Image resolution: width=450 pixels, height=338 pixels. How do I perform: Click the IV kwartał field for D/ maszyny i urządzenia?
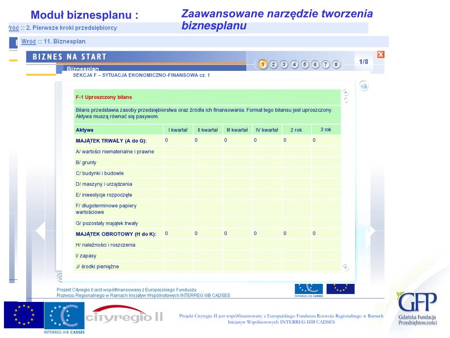(267, 184)
